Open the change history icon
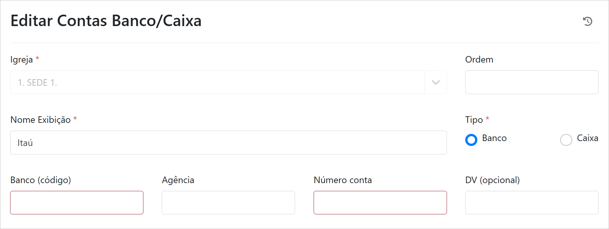This screenshot has width=609, height=229. (x=587, y=21)
